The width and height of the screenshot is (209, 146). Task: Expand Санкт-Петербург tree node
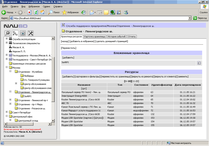[x=6, y=112]
